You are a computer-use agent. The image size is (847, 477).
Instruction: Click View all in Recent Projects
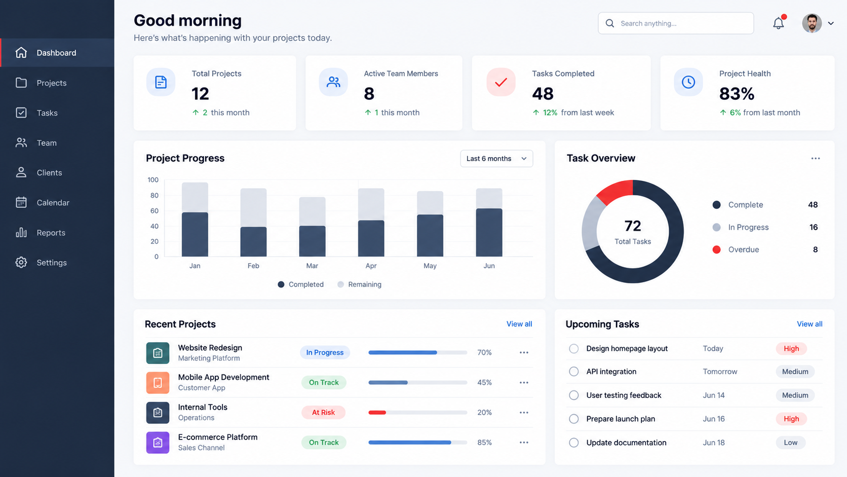tap(519, 324)
